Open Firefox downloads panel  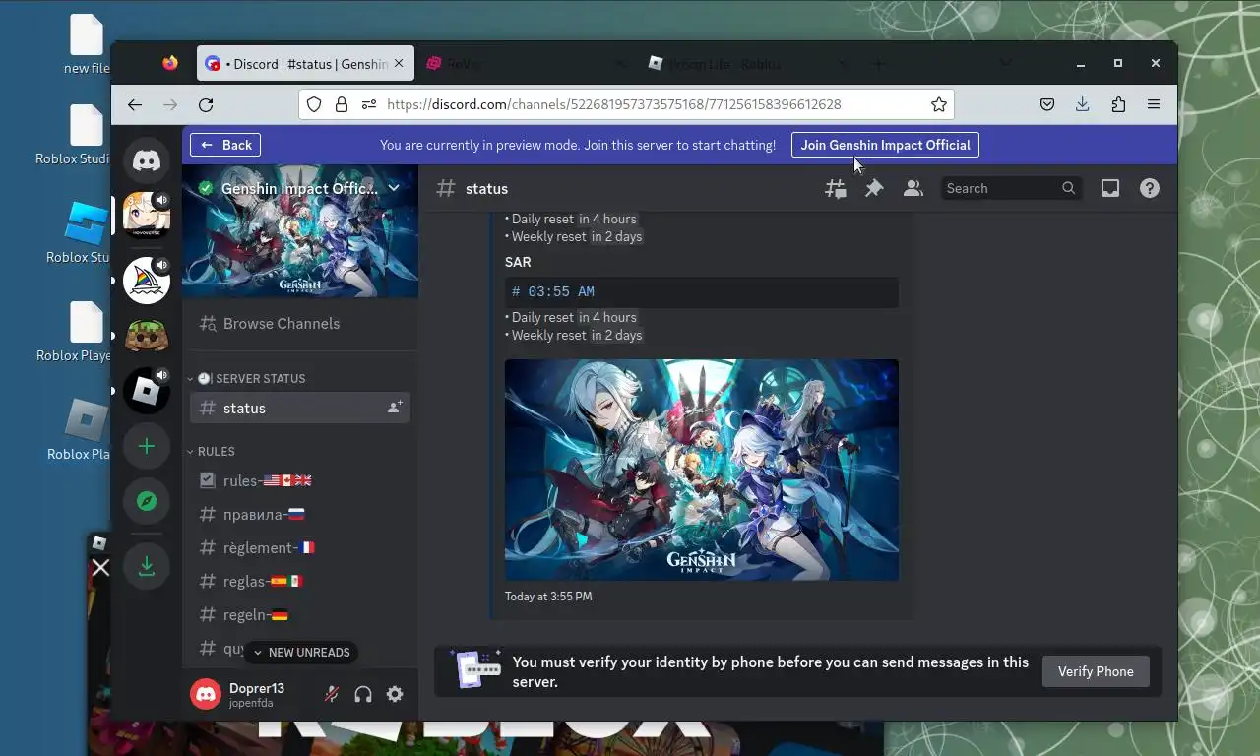(x=1083, y=104)
